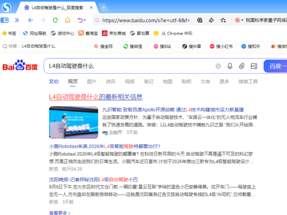Click the browser refresh icon
287x215 pixels.
55,20
